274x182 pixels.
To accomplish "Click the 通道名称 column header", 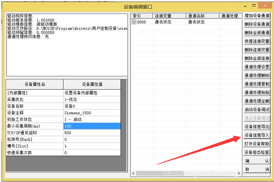I will pos(203,16).
